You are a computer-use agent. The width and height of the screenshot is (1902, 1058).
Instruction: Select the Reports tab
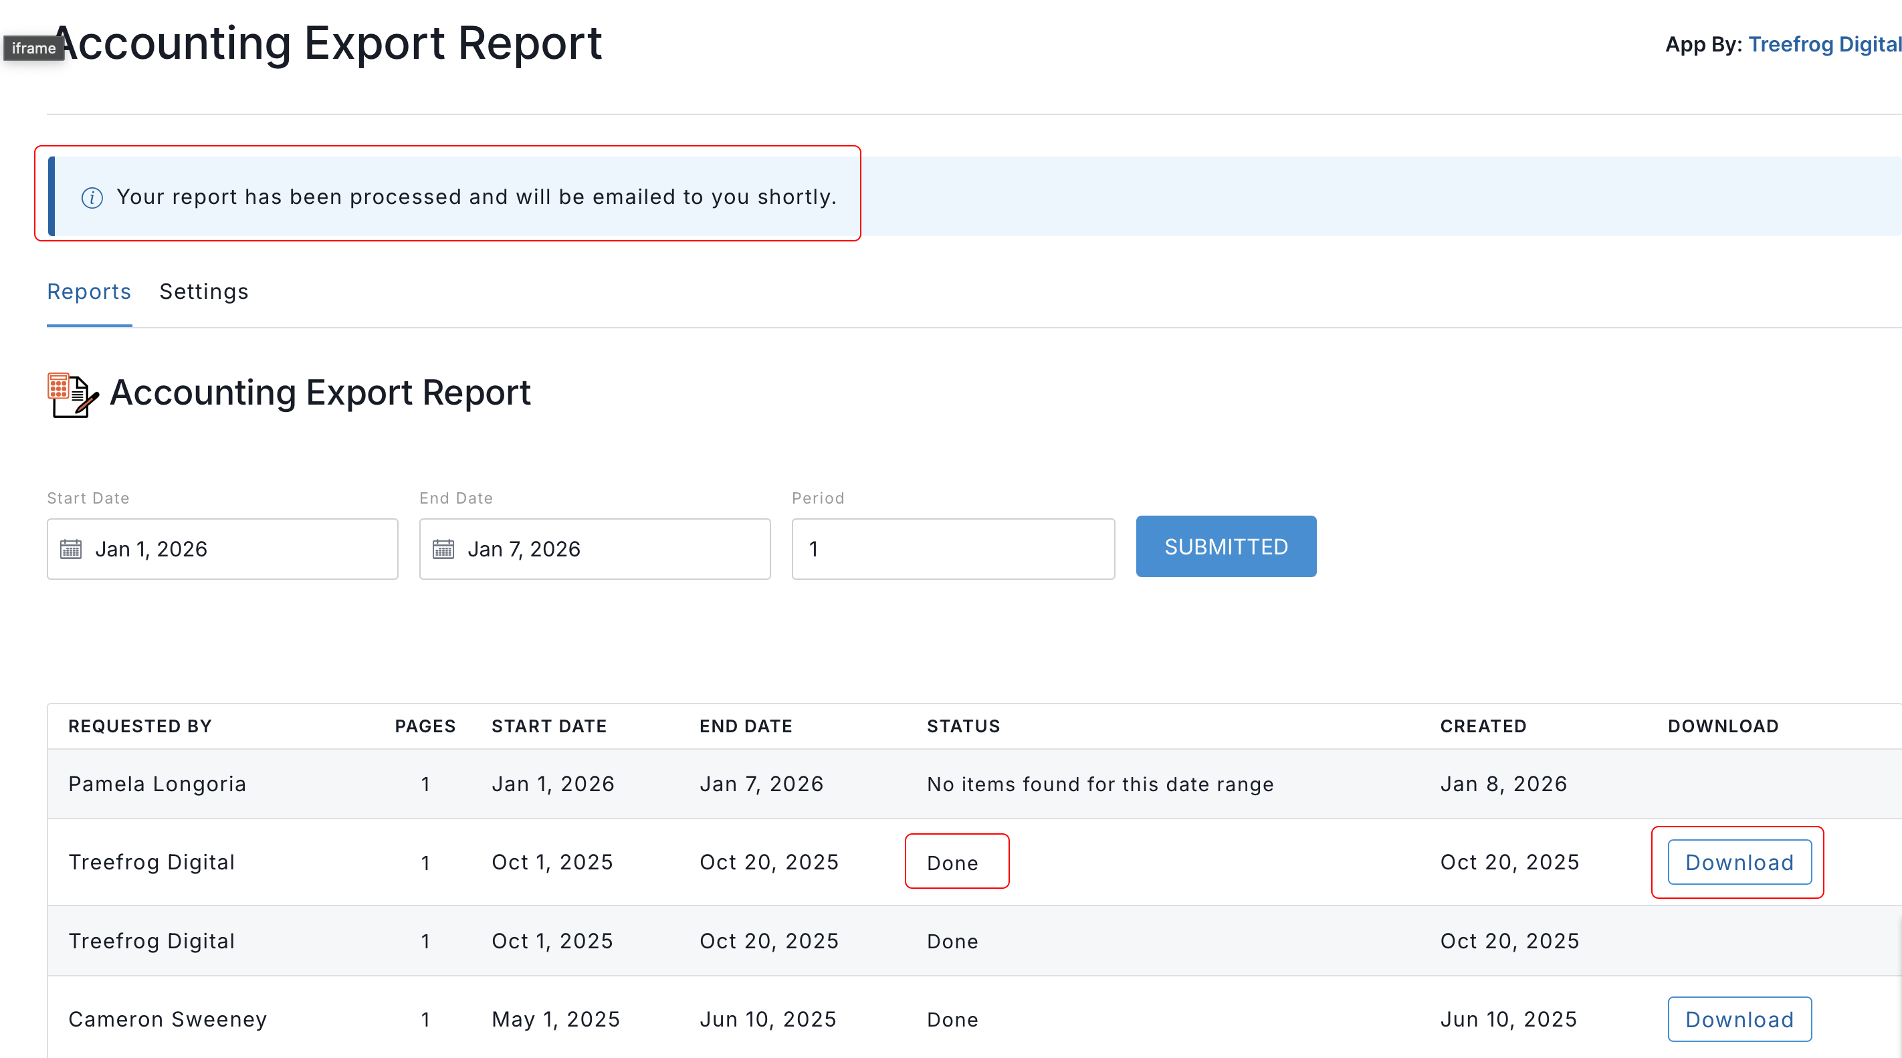click(88, 292)
